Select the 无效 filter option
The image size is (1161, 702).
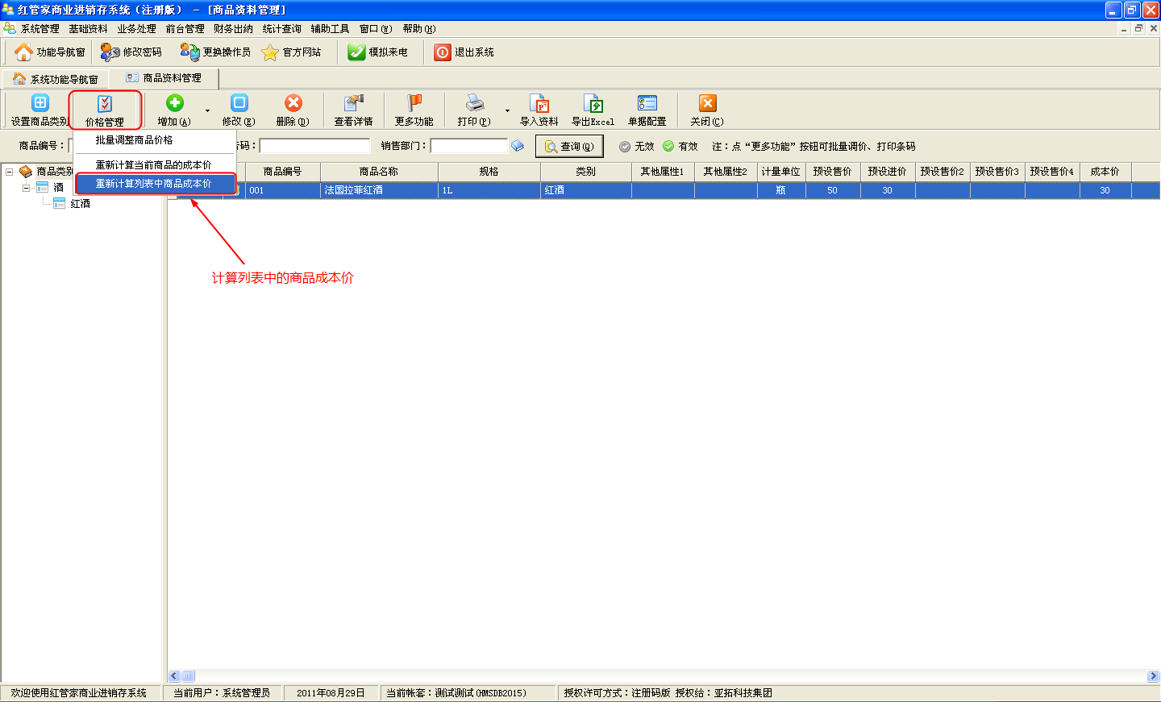[x=625, y=147]
